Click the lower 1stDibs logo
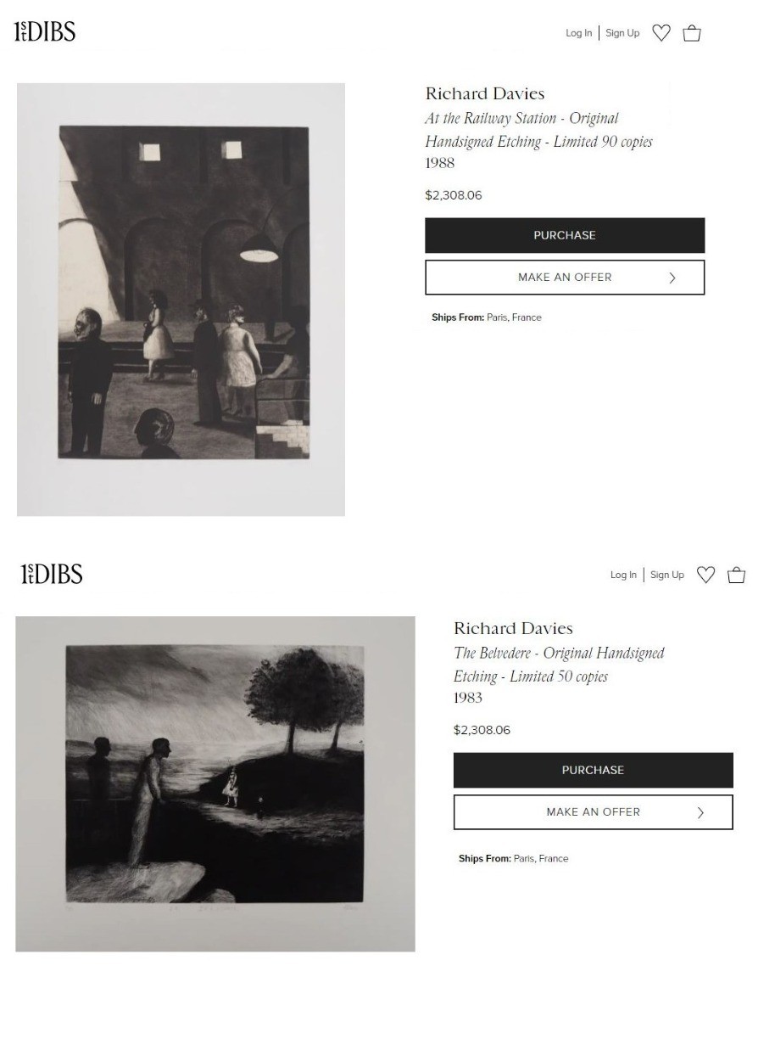This screenshot has width=775, height=1061. [x=52, y=575]
